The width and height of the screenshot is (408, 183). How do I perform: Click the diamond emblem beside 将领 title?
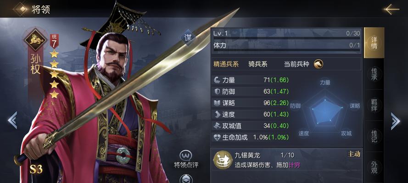(21, 9)
